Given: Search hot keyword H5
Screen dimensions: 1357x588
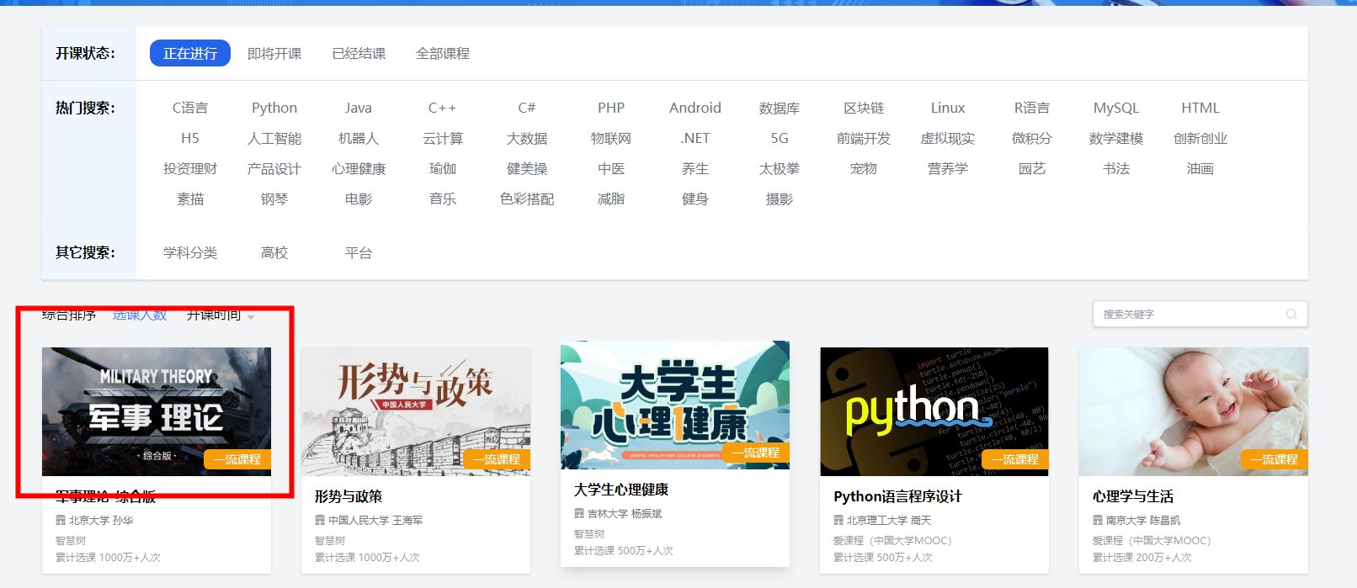Looking at the screenshot, I should pyautogui.click(x=190, y=138).
